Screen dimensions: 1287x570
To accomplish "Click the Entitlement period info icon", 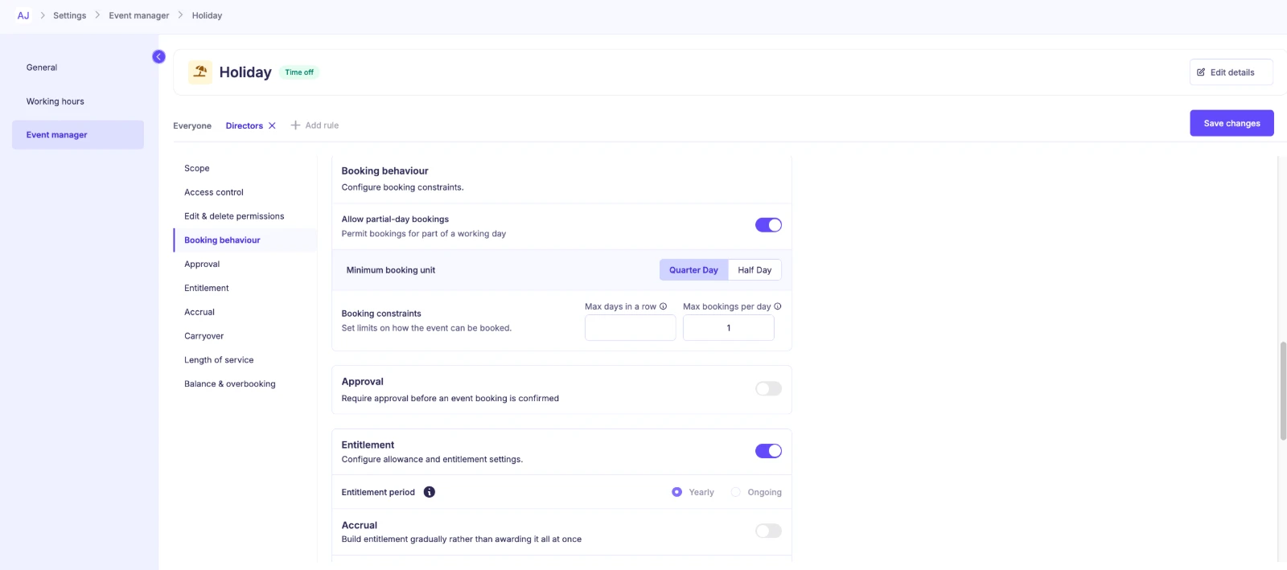I will pyautogui.click(x=430, y=492).
